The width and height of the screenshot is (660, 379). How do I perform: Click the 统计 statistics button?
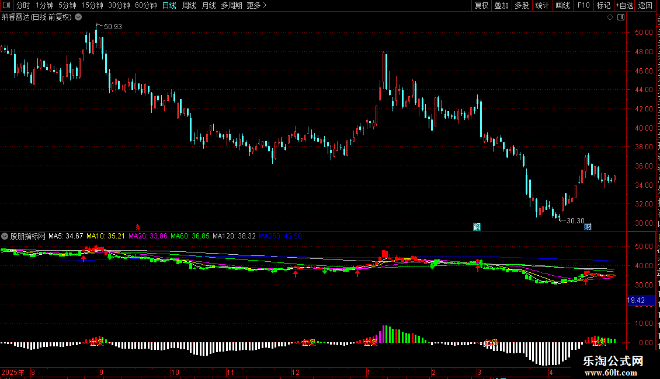pyautogui.click(x=542, y=5)
